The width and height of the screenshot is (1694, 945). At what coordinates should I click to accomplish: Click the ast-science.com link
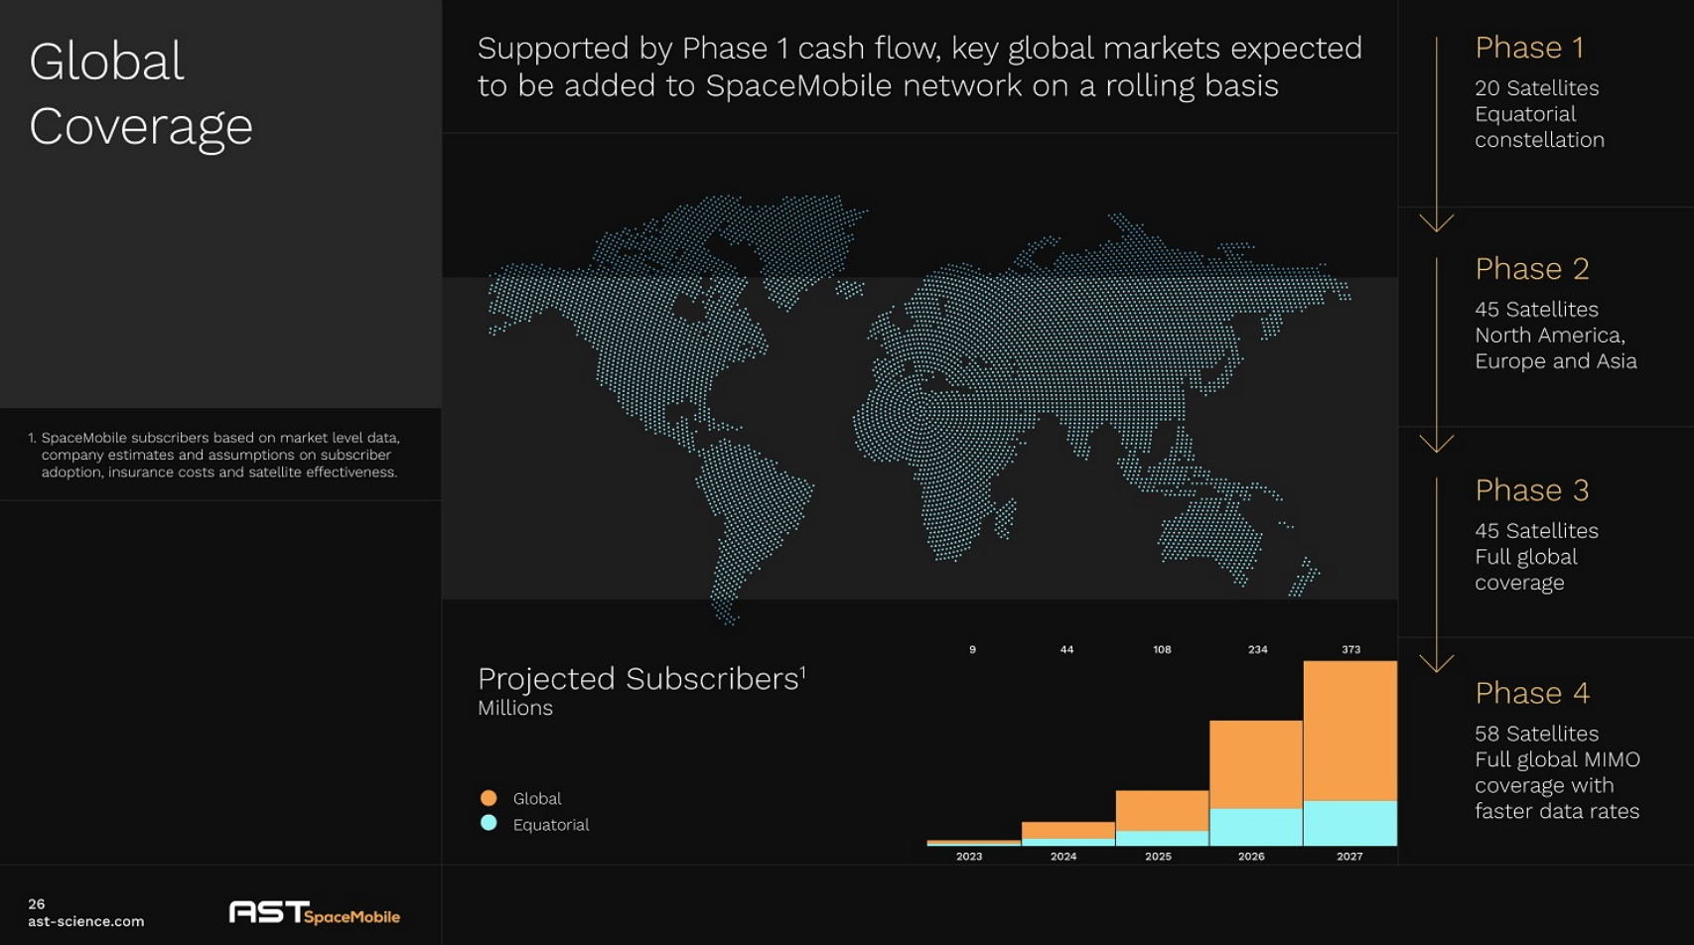86,921
